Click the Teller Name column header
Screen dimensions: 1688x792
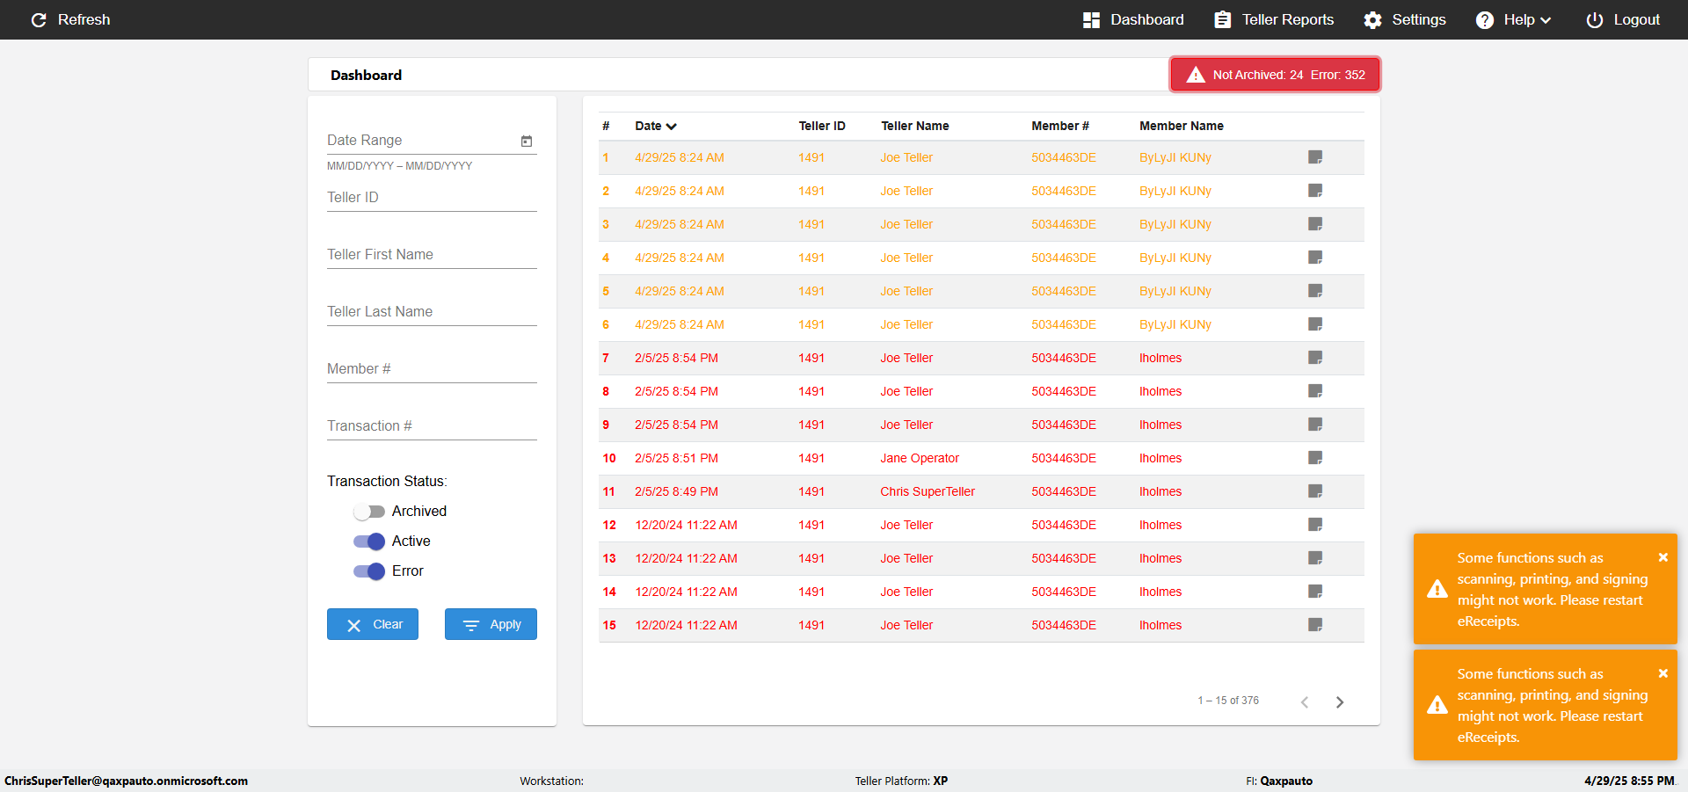point(915,126)
